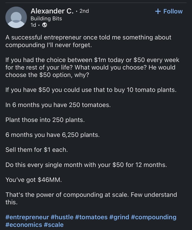This screenshot has width=192, height=230.
Task: Open the Alexander C. profile name
Action: pyautogui.click(x=52, y=11)
